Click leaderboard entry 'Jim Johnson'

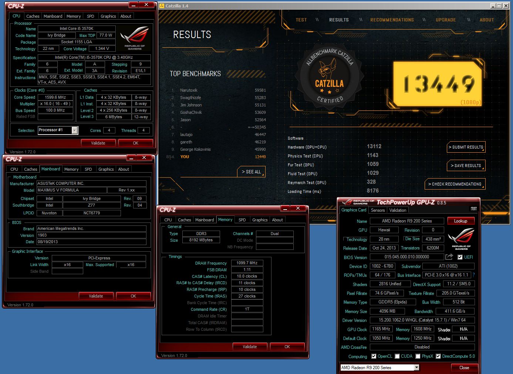coord(191,105)
